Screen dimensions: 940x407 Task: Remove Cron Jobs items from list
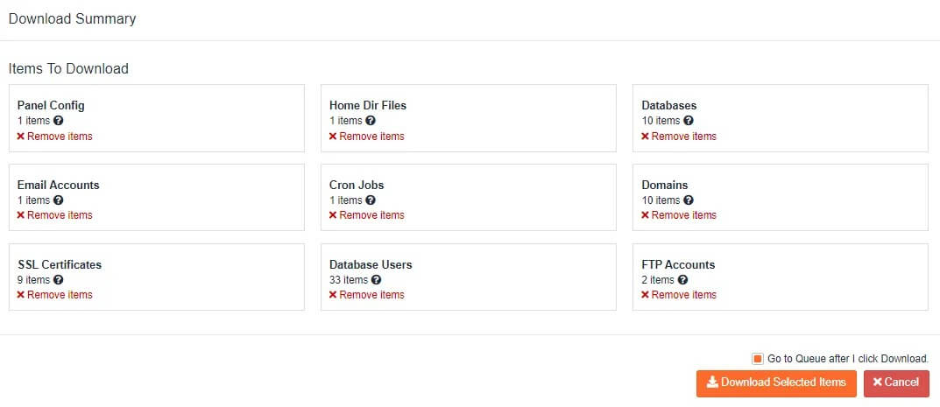coord(367,215)
